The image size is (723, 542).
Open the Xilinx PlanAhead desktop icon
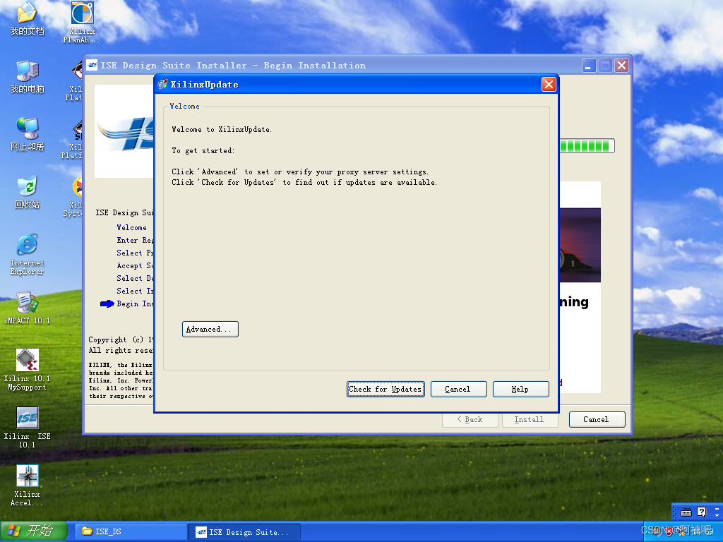(82, 22)
